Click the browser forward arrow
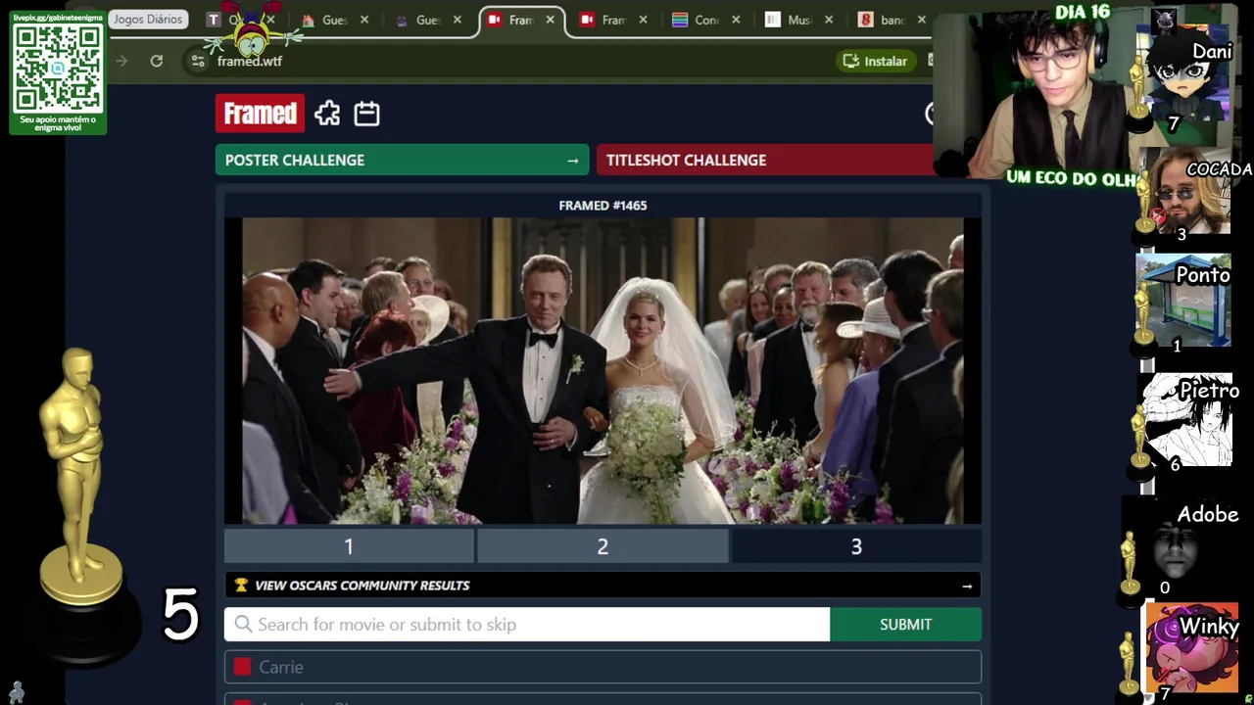This screenshot has height=705, width=1254. pos(121,61)
